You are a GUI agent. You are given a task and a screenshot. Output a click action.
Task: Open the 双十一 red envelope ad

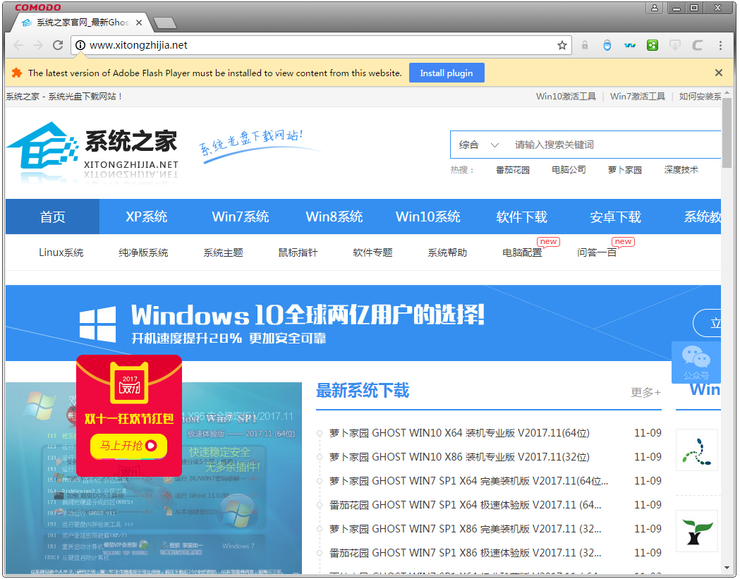click(x=129, y=415)
